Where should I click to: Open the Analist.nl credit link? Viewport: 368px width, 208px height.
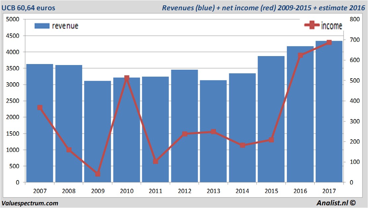[x=336, y=203]
